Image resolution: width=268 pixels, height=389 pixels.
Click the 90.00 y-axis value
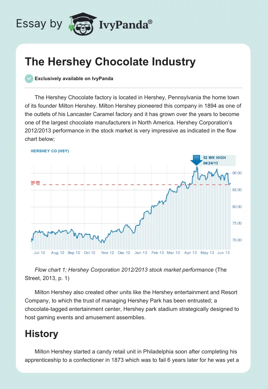(237, 173)
